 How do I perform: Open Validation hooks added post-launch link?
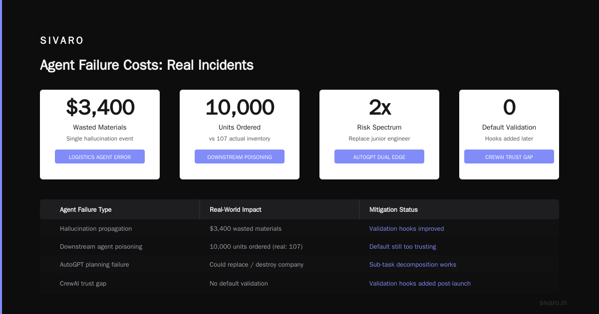[x=420, y=284]
